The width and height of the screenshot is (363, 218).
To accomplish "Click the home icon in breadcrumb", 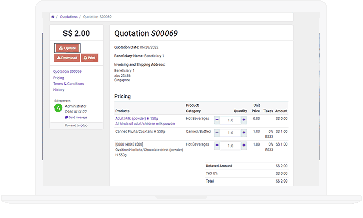I will click(53, 17).
